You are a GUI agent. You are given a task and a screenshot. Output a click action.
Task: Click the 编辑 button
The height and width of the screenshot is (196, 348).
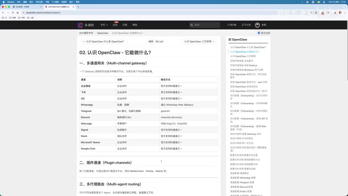151,42
